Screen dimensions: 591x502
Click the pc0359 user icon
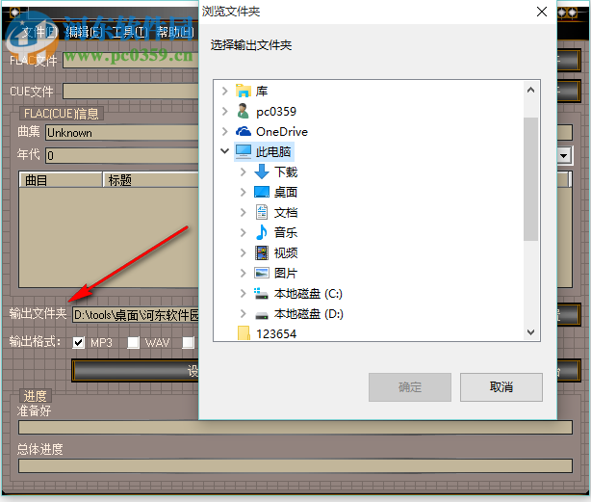244,111
